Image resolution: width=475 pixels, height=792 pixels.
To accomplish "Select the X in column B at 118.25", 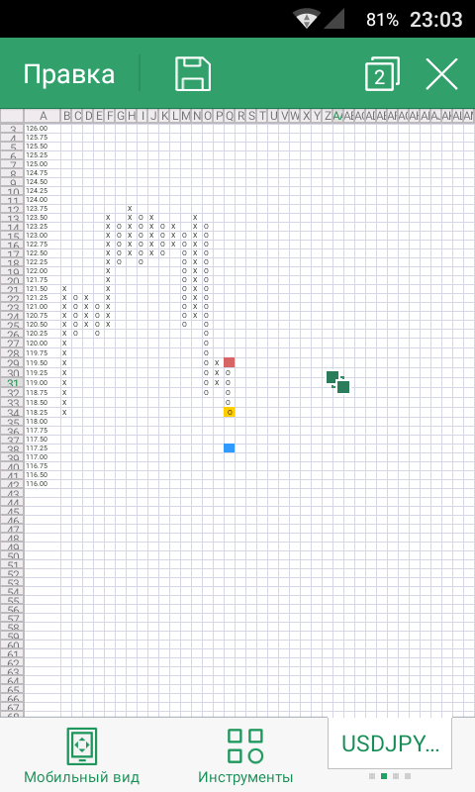I will (x=64, y=412).
